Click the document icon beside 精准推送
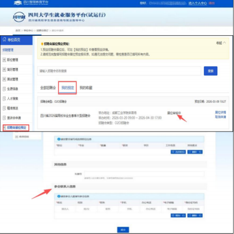The width and height of the screenshot is (234, 234). pos(4,108)
